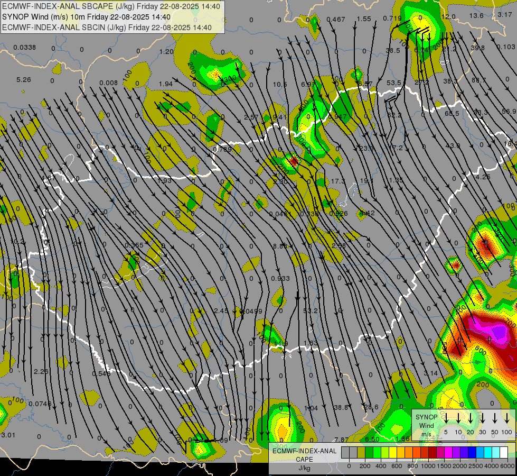
Task: Click the 1000 tick label in CAPE legend
Action: 428,466
